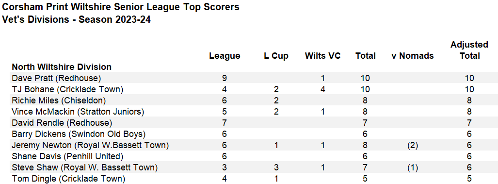Click the League column header
The width and height of the screenshot is (498, 184).
point(225,56)
